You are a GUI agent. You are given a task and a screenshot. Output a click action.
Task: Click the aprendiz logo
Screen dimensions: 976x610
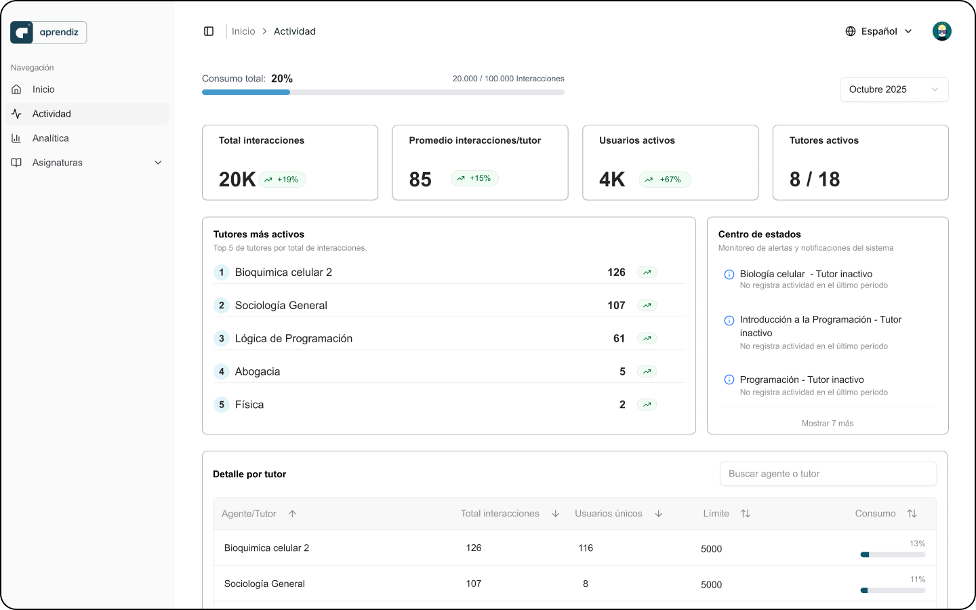tap(49, 33)
